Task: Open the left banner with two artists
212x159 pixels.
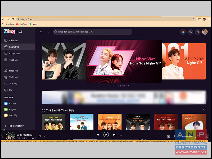Action: point(64,61)
